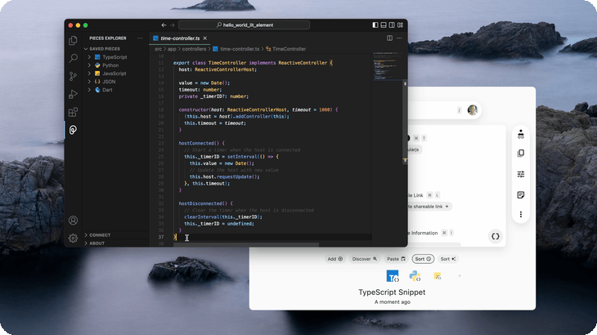Toggle the secondary side bar layout icon
597x335 pixels.
click(x=392, y=25)
